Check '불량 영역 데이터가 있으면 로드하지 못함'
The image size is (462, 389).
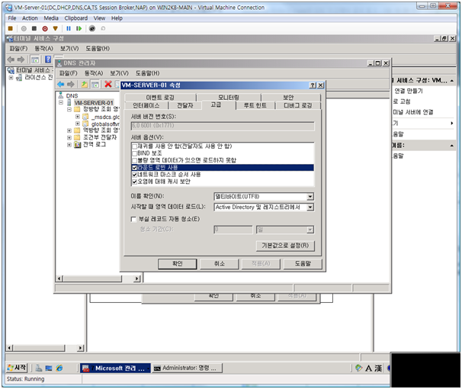[x=134, y=160]
